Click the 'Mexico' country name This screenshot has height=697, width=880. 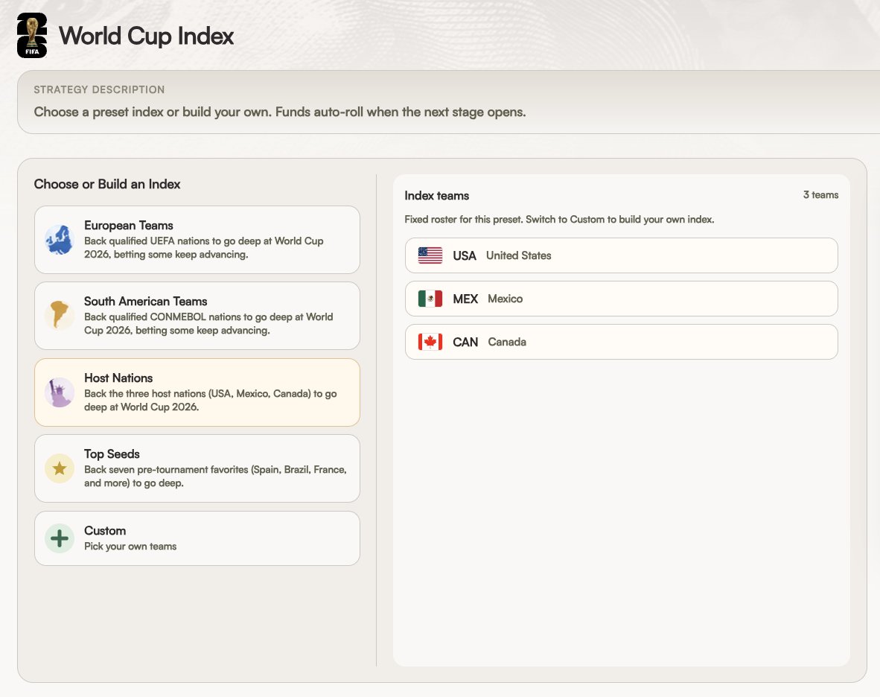point(505,299)
